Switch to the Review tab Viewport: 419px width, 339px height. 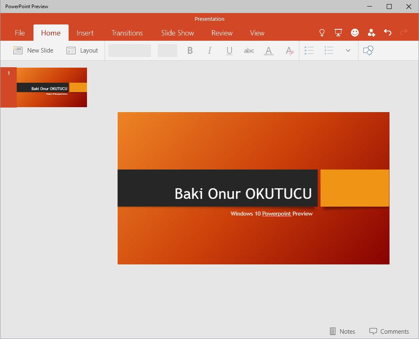[x=222, y=33]
